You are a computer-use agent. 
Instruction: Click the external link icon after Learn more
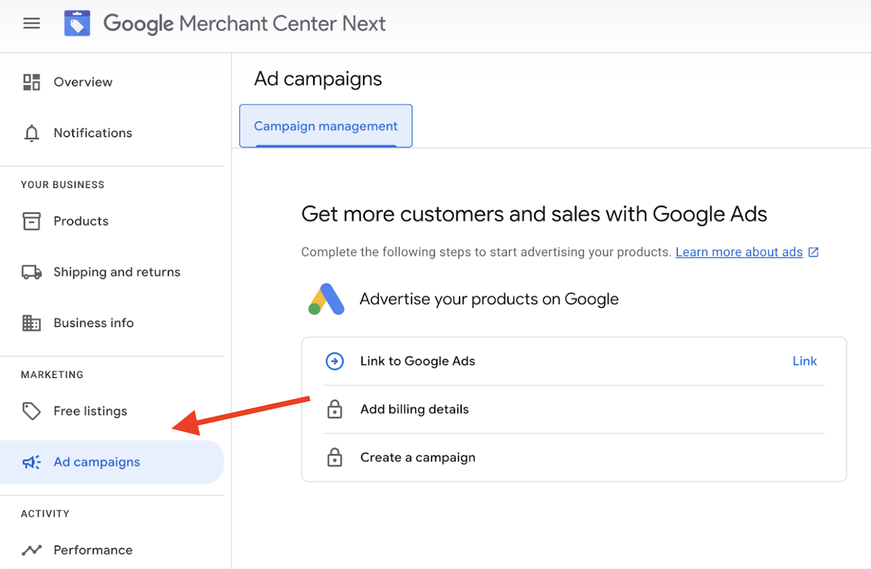[813, 252]
